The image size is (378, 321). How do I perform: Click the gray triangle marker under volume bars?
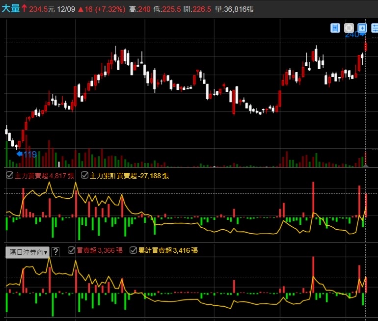[x=365, y=165]
